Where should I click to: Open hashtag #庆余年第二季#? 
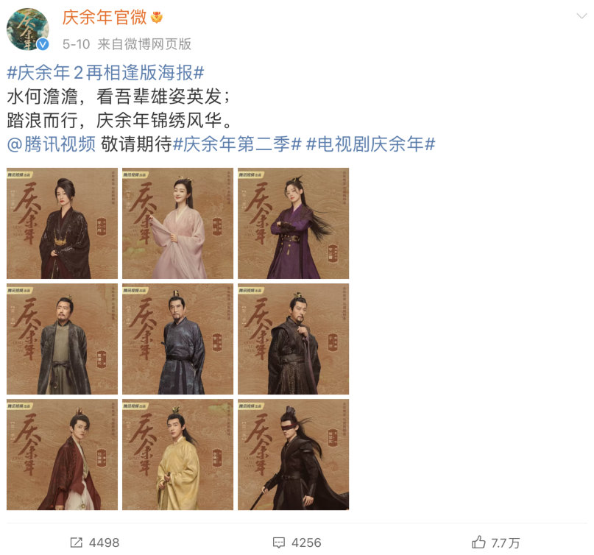237,144
